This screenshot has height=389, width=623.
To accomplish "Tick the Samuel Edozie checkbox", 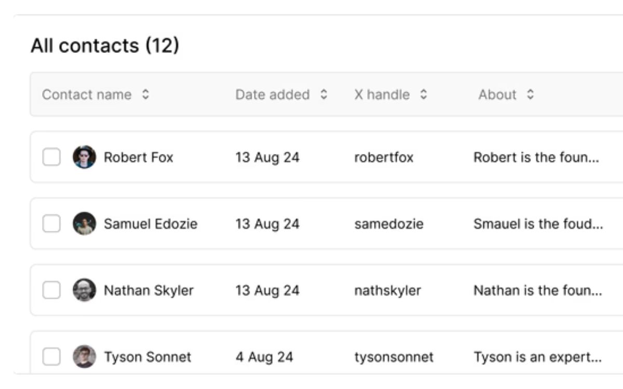I will point(51,224).
